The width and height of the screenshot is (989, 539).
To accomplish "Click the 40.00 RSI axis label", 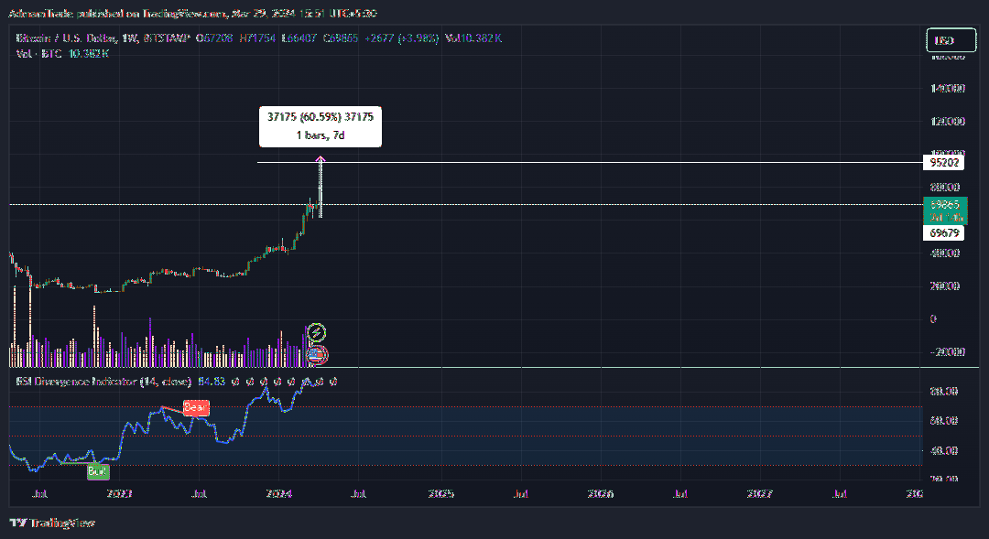I will (944, 451).
